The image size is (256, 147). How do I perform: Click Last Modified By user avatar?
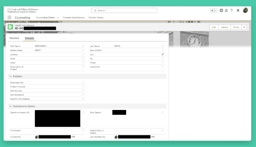pyautogui.click(x=116, y=137)
